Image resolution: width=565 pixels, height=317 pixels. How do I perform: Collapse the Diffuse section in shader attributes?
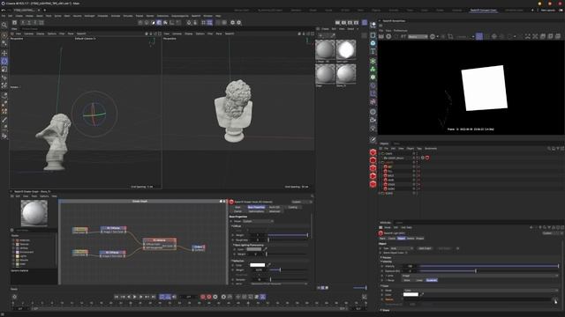point(232,226)
